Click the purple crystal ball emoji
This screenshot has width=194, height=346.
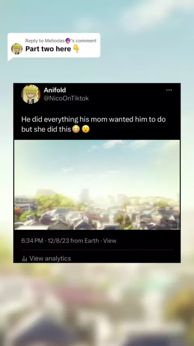click(x=68, y=41)
